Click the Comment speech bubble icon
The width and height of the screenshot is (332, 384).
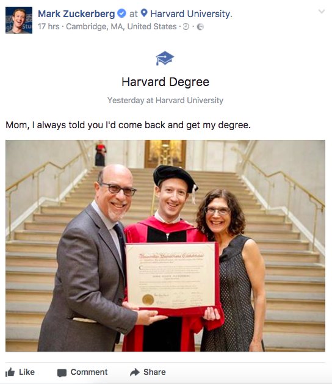(62, 373)
